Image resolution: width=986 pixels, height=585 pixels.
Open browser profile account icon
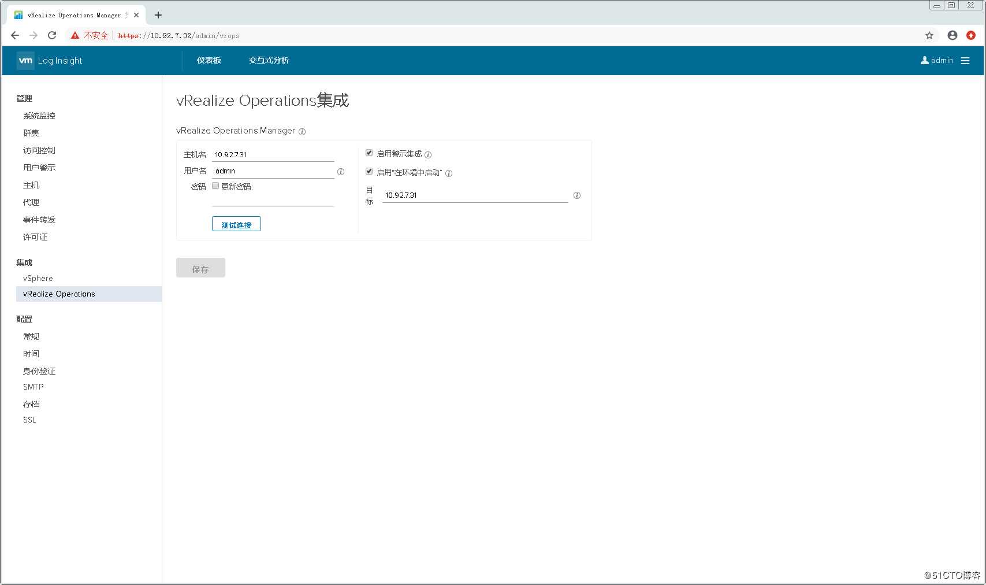tap(952, 35)
